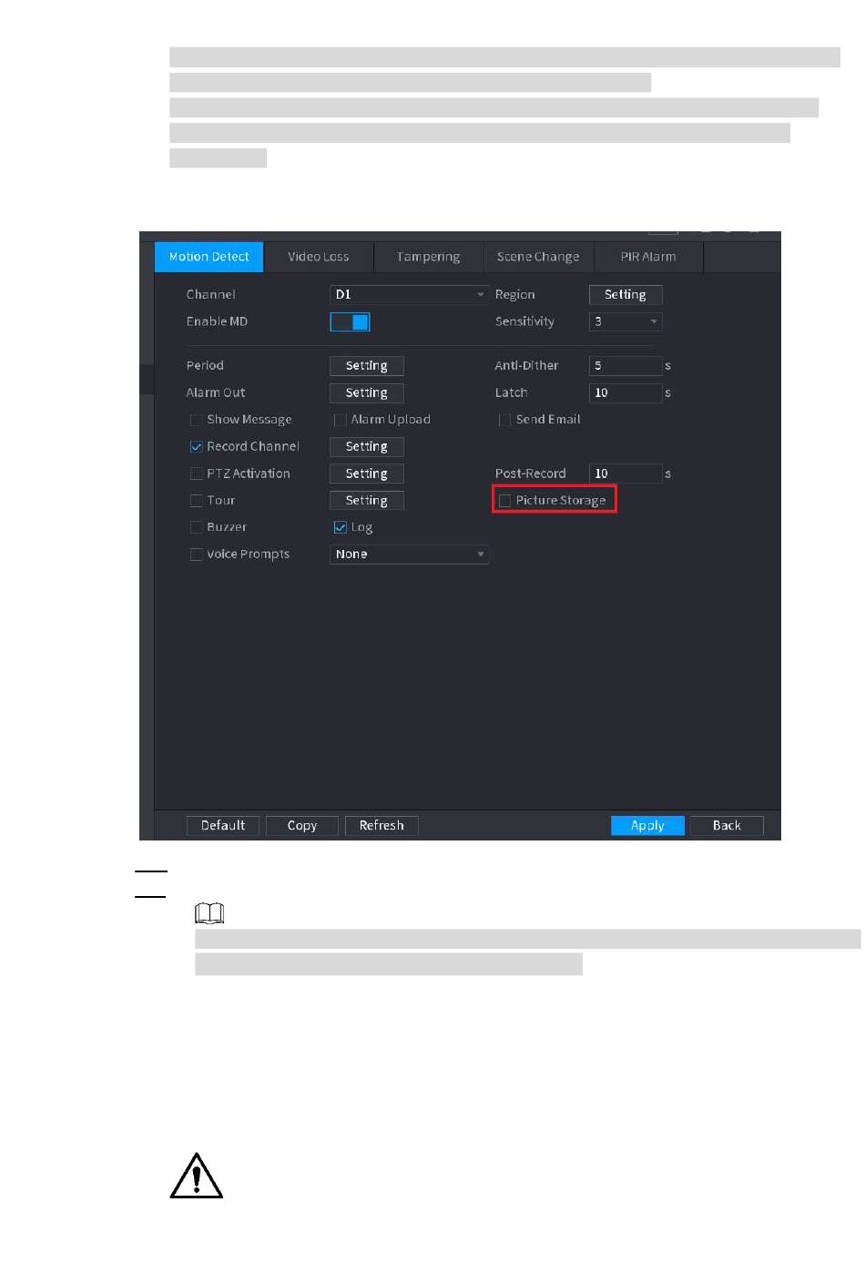Click the Post-Record value field

(626, 474)
